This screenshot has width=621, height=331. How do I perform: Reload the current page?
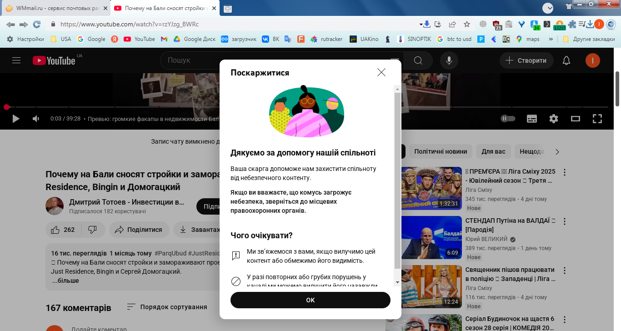tap(37, 24)
